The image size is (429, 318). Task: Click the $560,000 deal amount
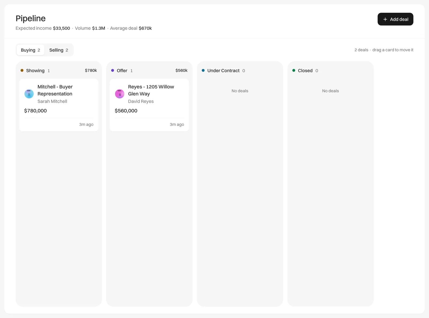(x=126, y=111)
